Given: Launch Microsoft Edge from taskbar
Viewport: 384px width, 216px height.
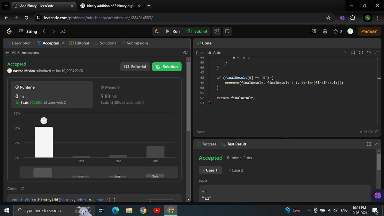Looking at the screenshot, I should (115, 210).
